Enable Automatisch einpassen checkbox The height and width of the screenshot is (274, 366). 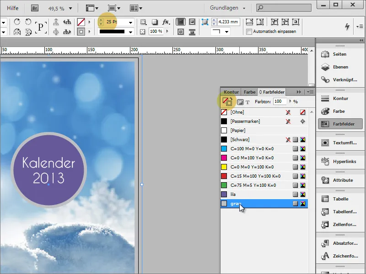point(249,32)
